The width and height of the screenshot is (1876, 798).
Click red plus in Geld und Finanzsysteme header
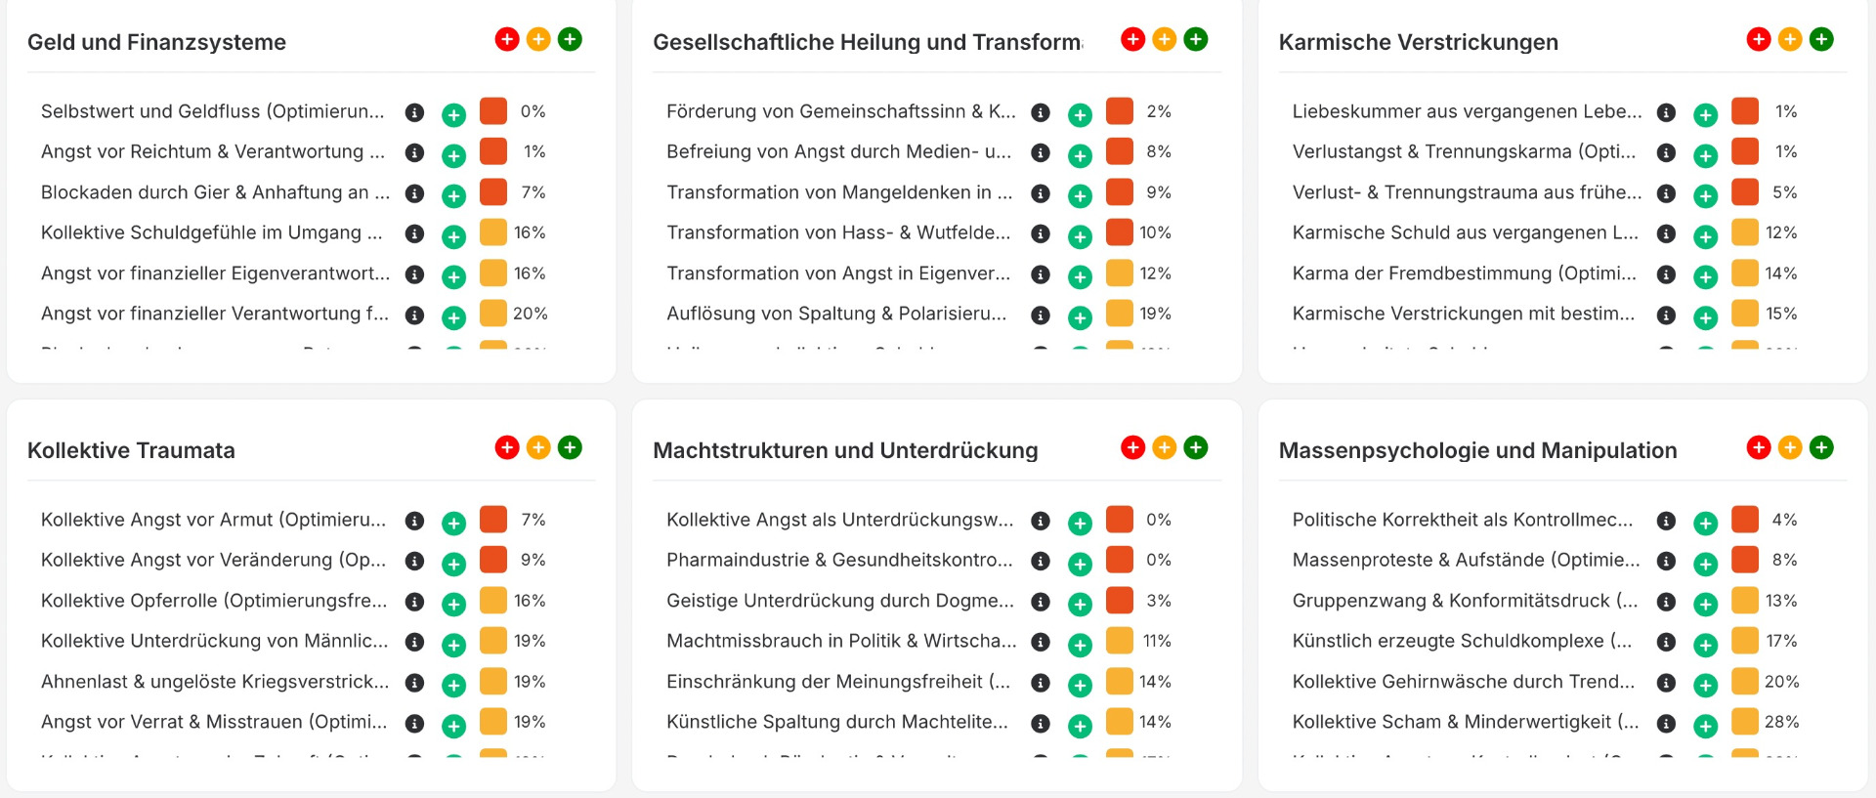tap(507, 39)
